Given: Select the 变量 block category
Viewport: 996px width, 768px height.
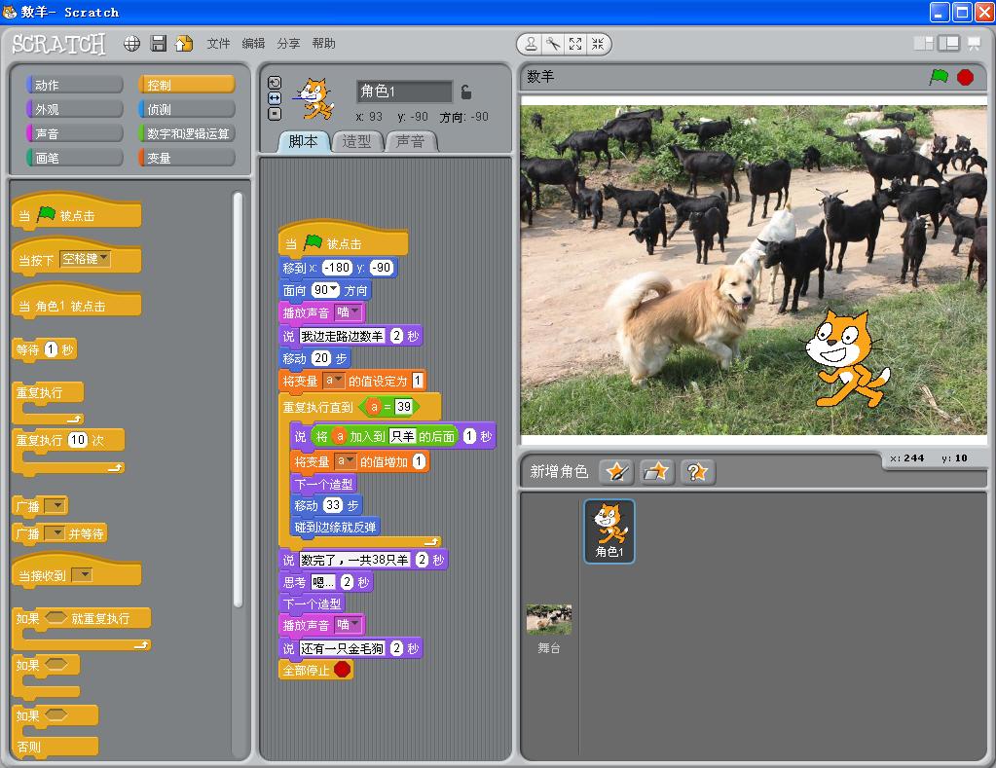Looking at the screenshot, I should [x=187, y=158].
